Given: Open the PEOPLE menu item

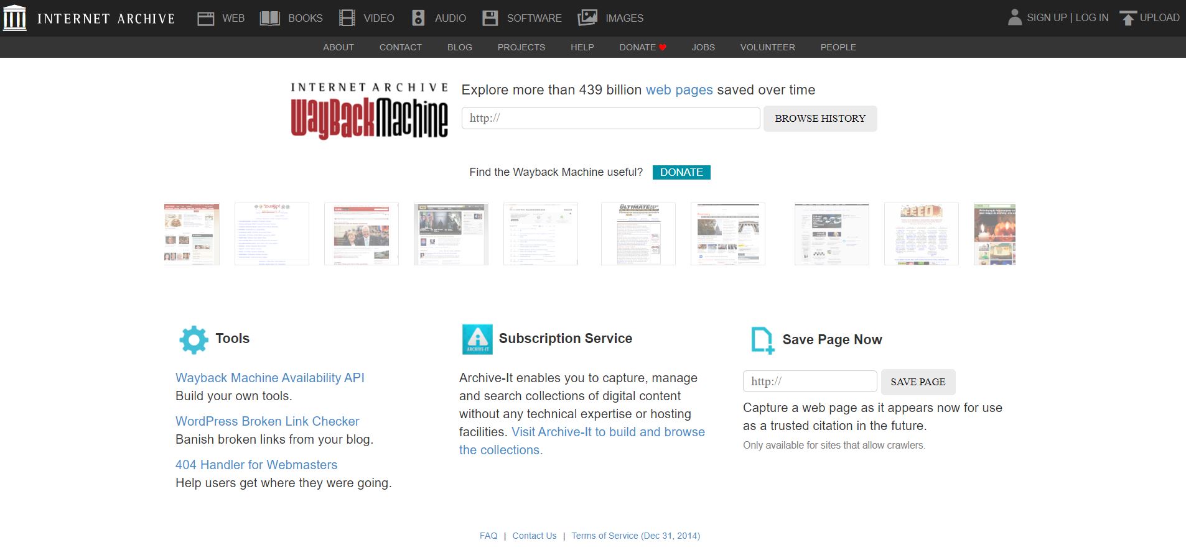Looking at the screenshot, I should (x=838, y=47).
